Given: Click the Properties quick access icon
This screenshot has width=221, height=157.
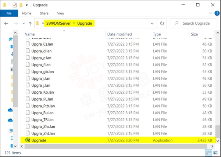Looking at the screenshot, I should point(14,5).
